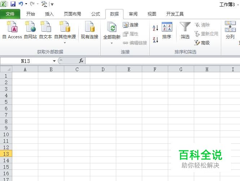Open the 高级 advanced filter
The height and width of the screenshot is (181, 240).
coord(202,43)
